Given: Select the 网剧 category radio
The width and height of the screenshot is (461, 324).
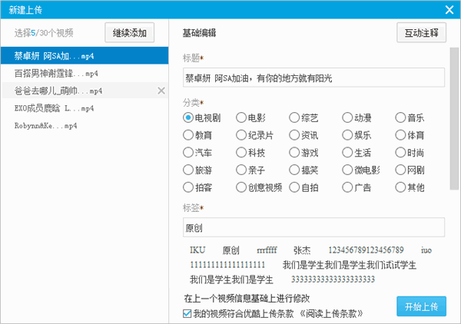Looking at the screenshot, I should pyautogui.click(x=400, y=170).
